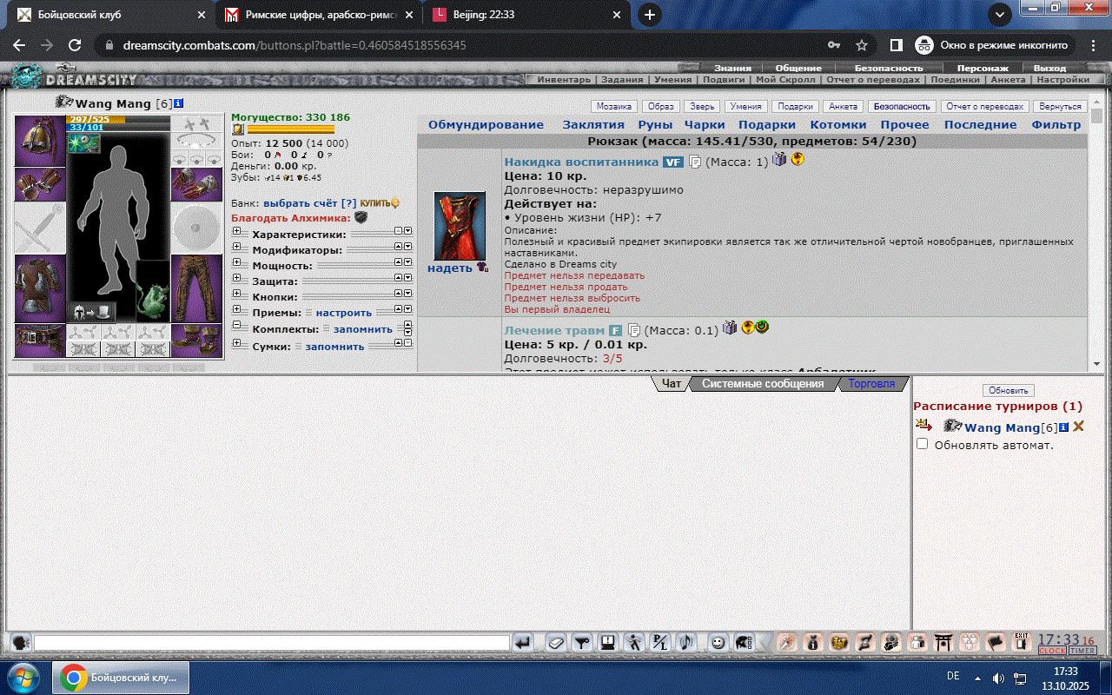Click the blue info icon beside Wang Mang [6]
The image size is (1112, 695).
point(178,103)
